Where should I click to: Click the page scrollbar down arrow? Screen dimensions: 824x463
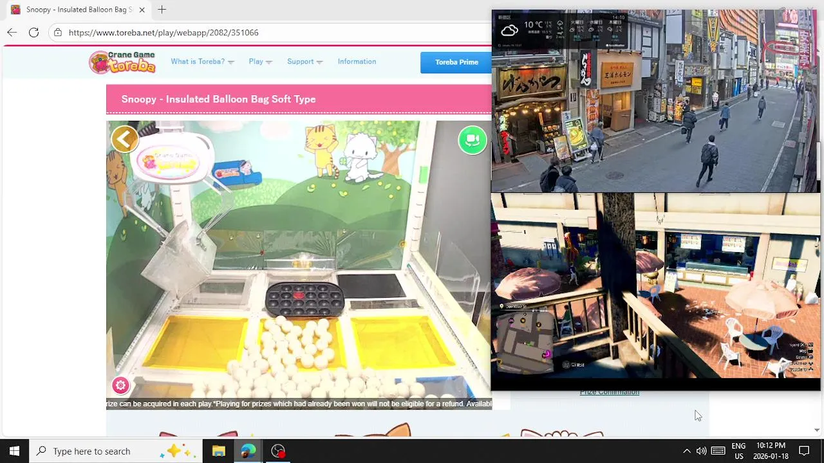pos(817,430)
